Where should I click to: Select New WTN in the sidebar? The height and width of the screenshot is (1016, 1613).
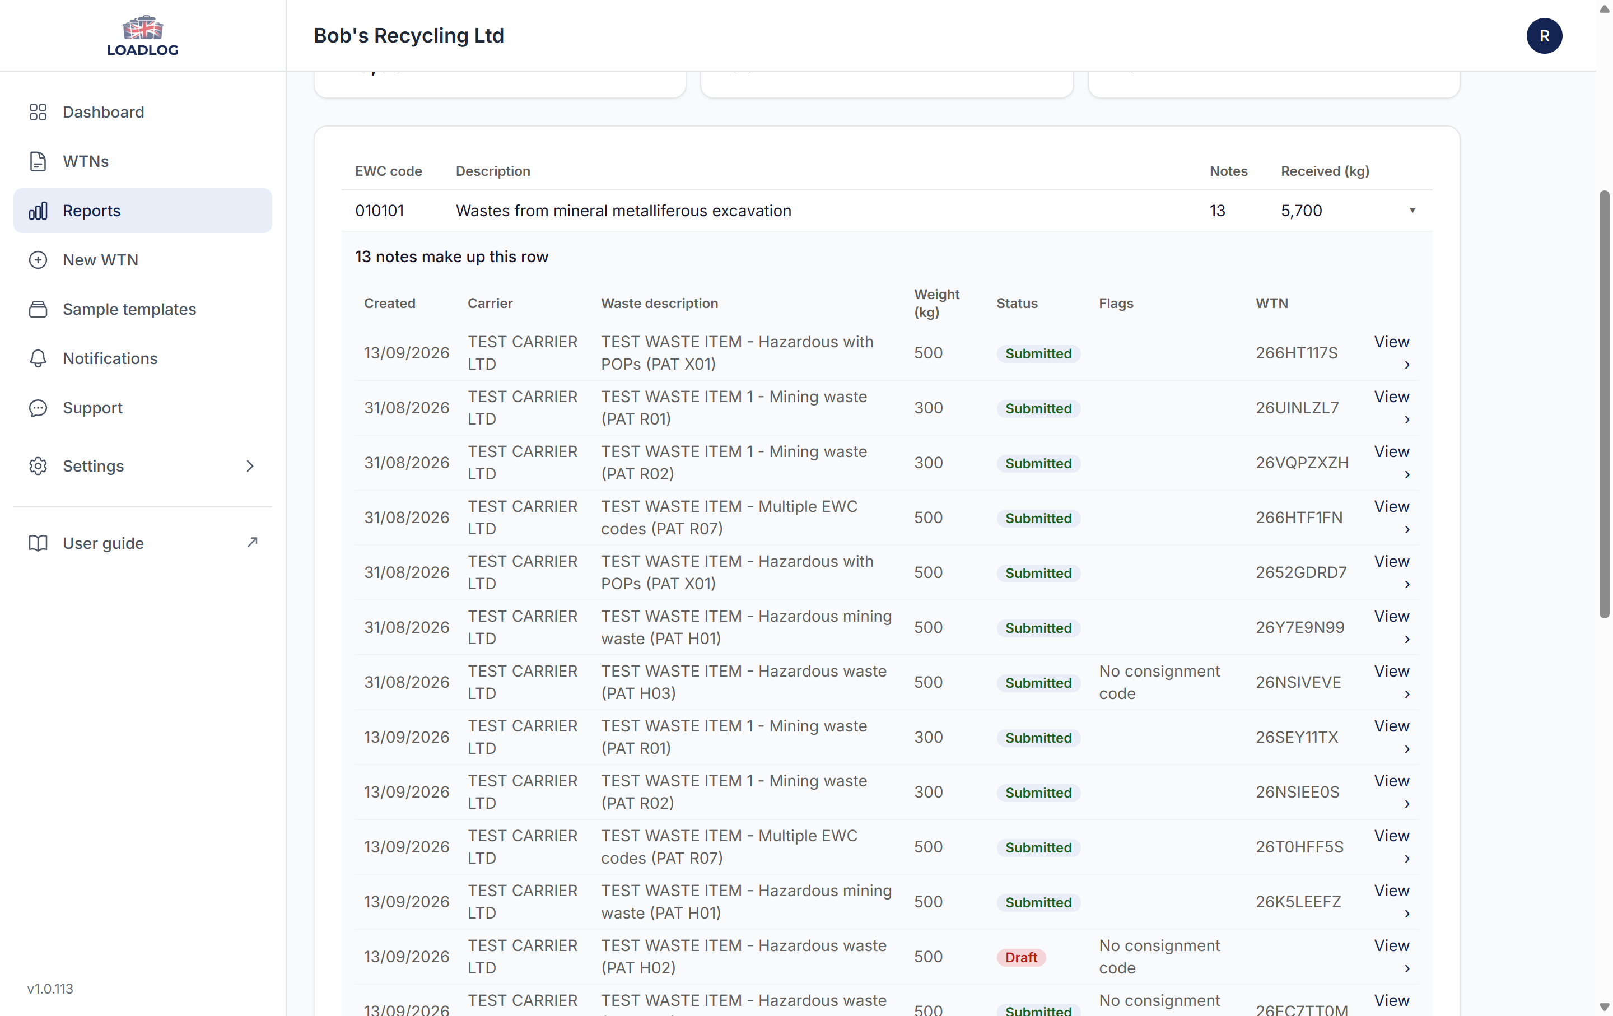[x=143, y=260]
